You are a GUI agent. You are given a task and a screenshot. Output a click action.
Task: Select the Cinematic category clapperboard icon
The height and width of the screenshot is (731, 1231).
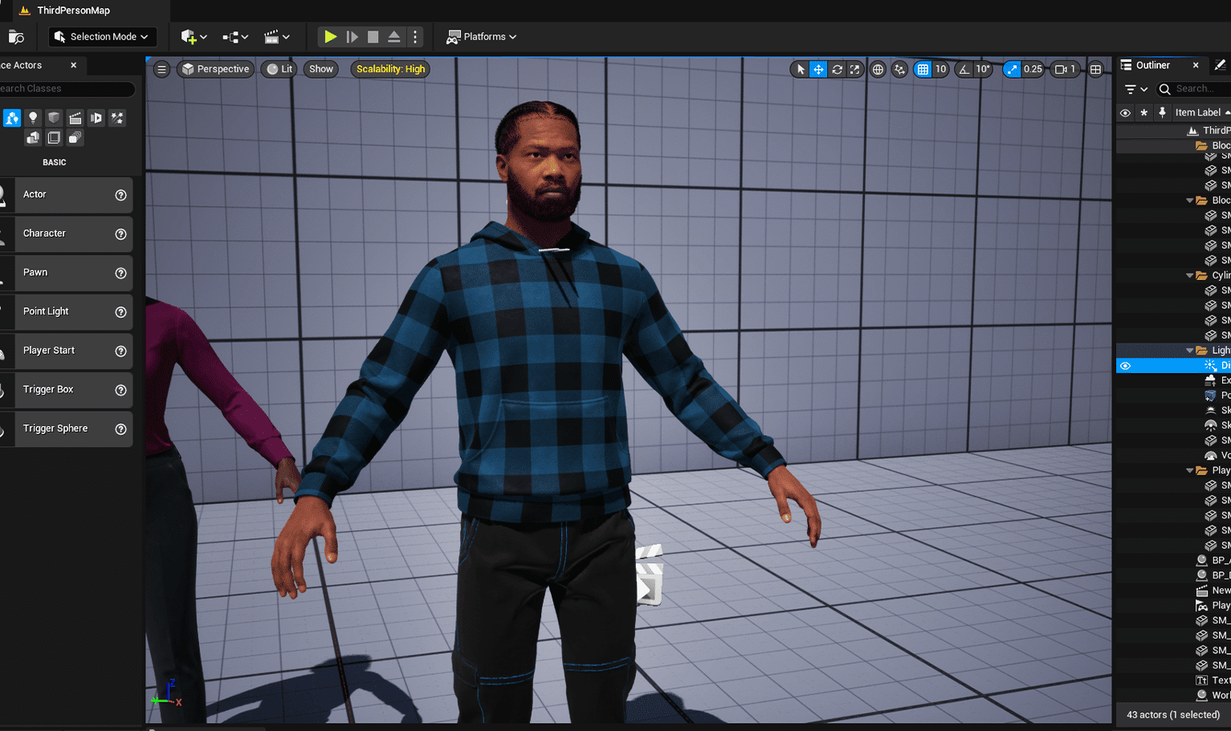tap(75, 118)
